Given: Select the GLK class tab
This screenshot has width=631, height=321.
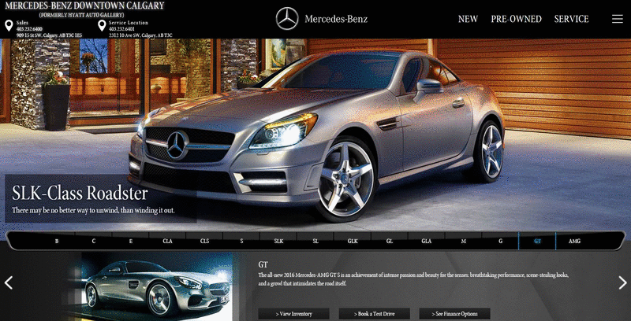Looking at the screenshot, I should coord(353,242).
